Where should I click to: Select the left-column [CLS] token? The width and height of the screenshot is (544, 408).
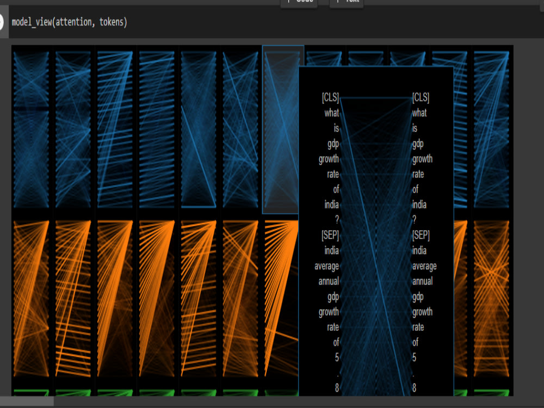(330, 97)
